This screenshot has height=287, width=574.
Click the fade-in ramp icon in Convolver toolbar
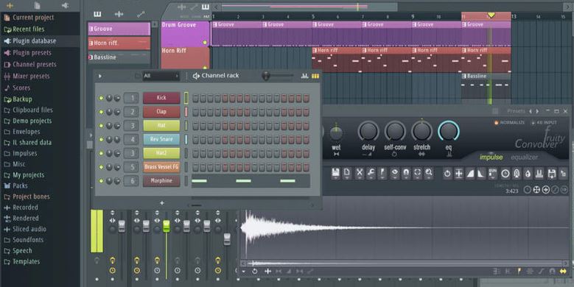point(470,174)
